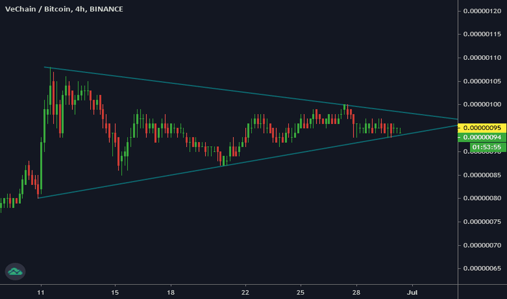Viewport: 507px width, 299px height.
Task: Click the date label 28 on time axis
Action: (356, 292)
